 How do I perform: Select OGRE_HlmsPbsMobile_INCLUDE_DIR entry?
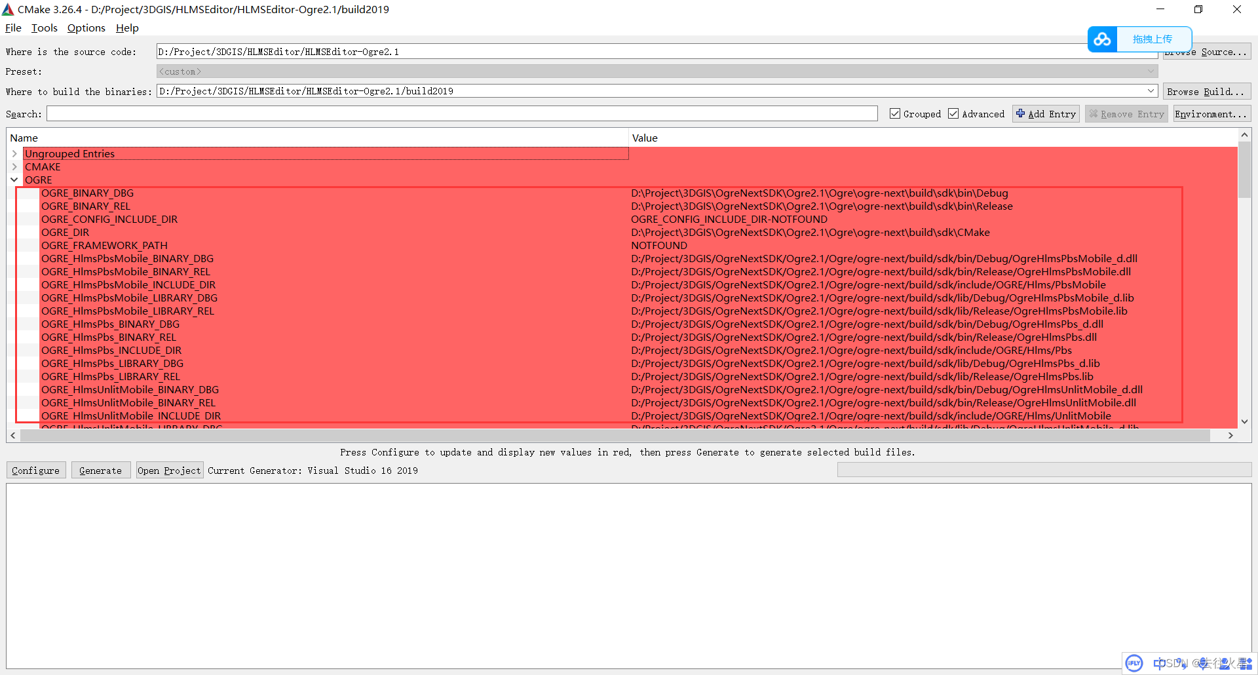(x=128, y=284)
